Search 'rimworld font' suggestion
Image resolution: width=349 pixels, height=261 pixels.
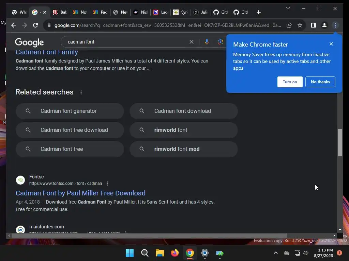(184, 130)
